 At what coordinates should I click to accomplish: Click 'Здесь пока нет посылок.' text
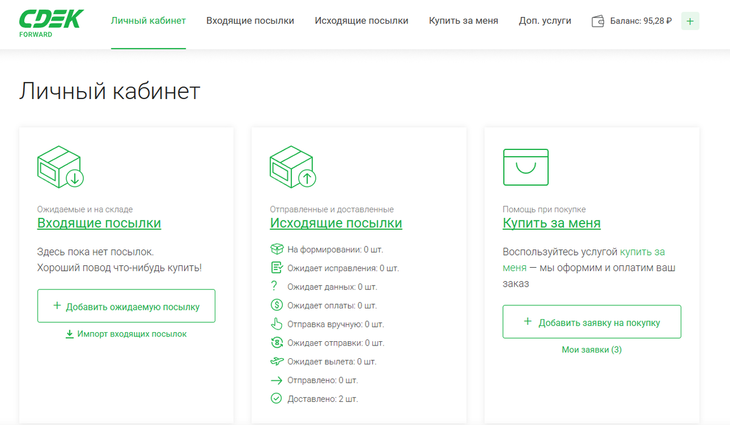click(x=96, y=252)
